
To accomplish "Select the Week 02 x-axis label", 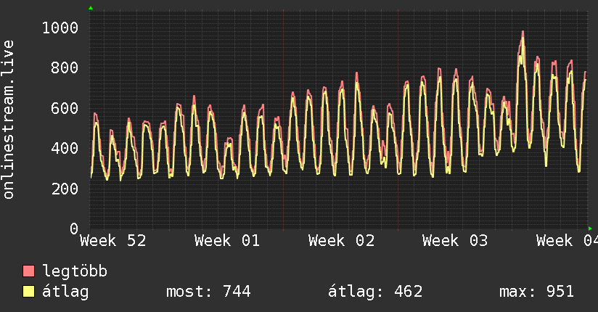I will click(341, 241).
